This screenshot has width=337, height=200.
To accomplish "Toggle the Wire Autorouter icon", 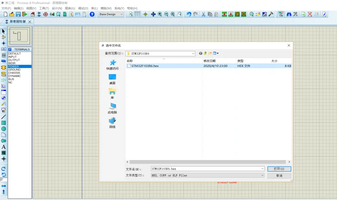I will 281,14.
